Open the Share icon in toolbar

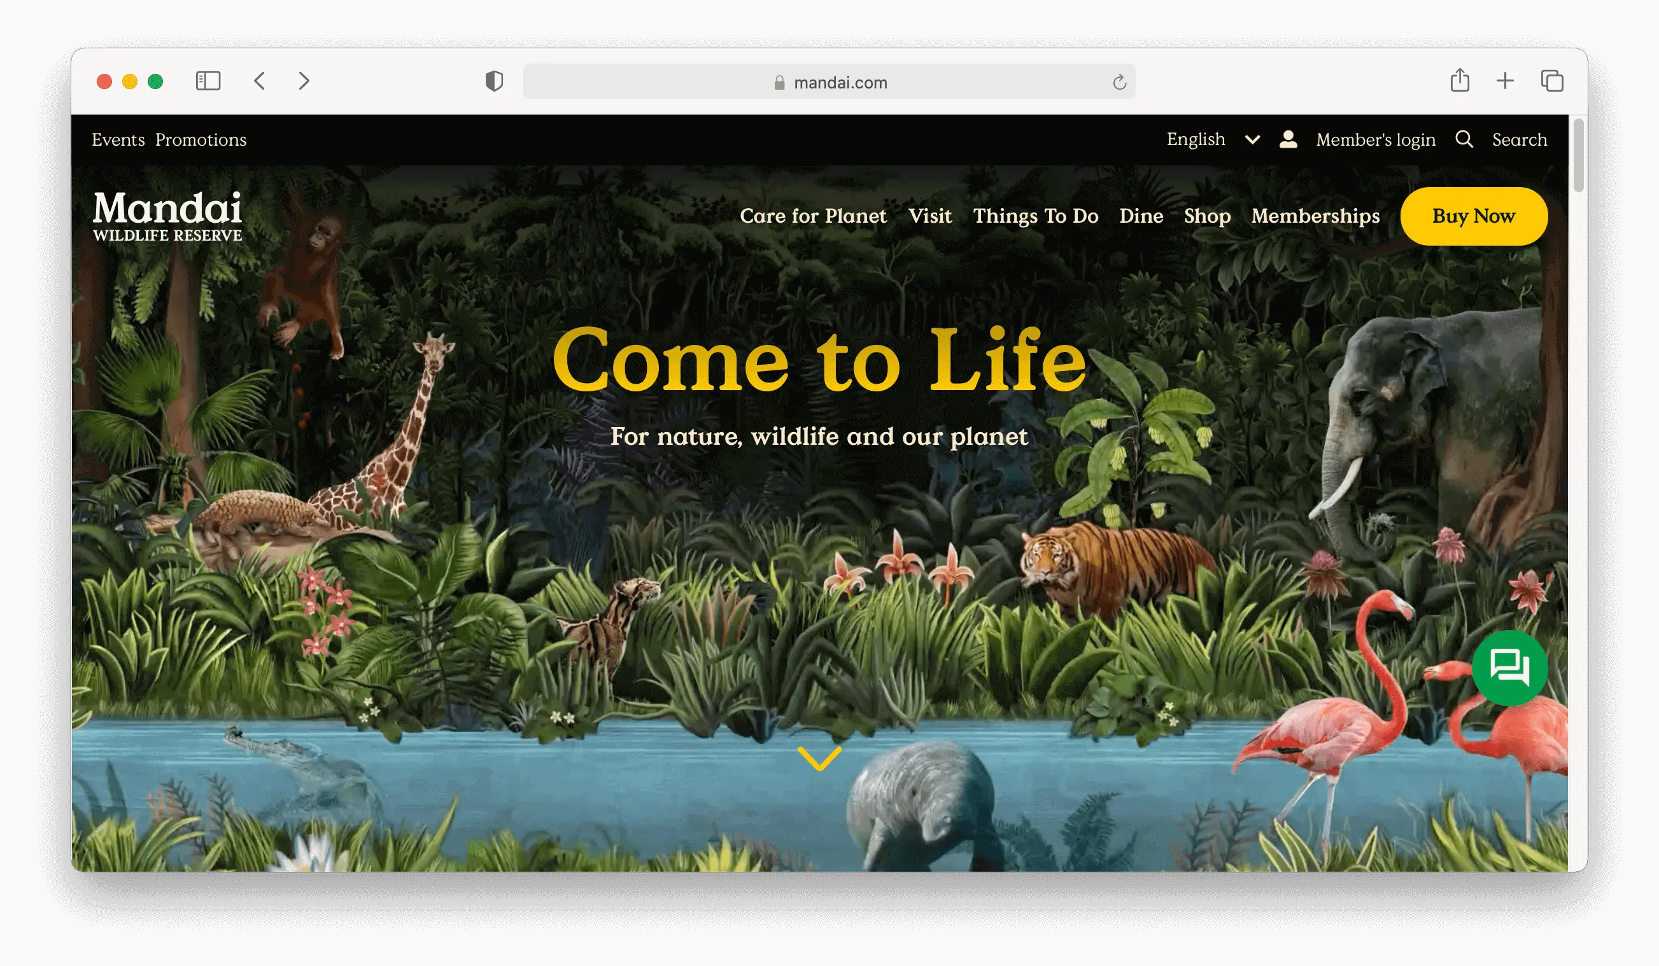[1460, 80]
